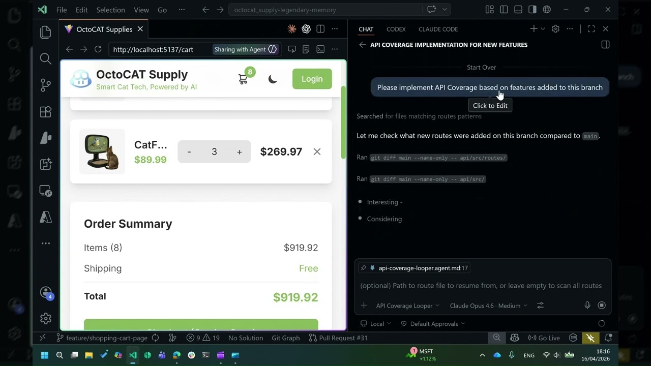Switch to the CODEX tab

(x=396, y=29)
